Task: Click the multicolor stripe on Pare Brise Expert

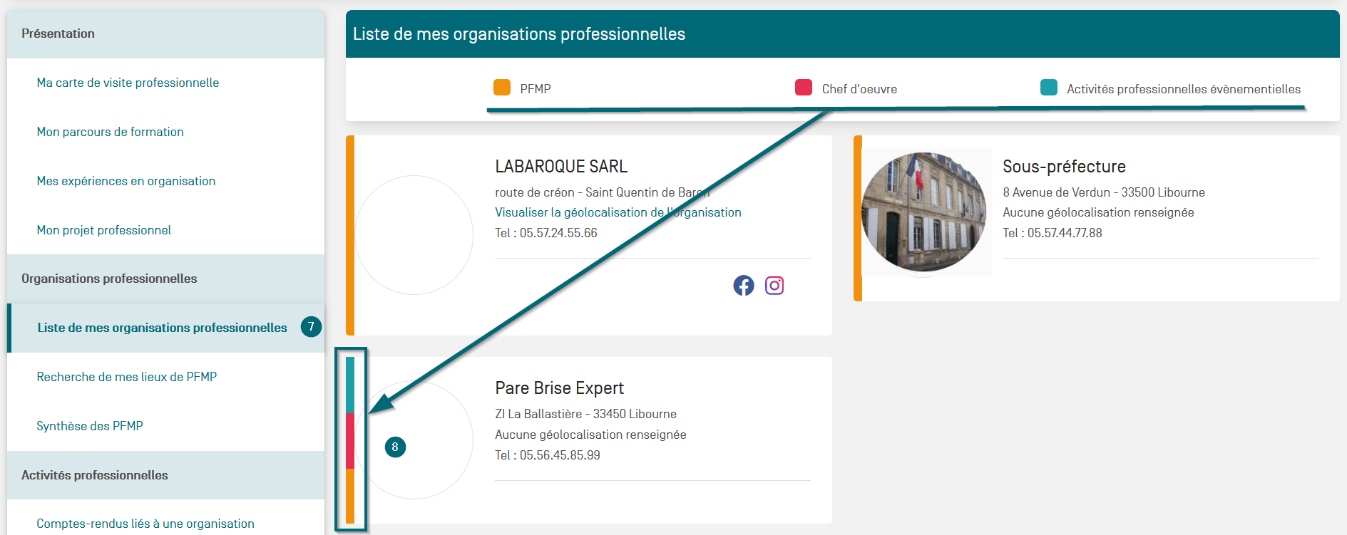Action: 350,440
